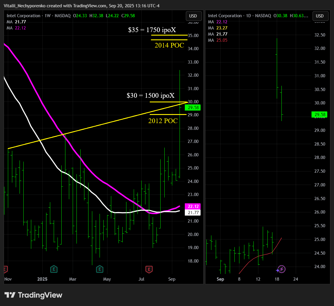Select the red MA 25.05 daily indicator
This screenshot has width=334, height=306.
tap(218, 40)
